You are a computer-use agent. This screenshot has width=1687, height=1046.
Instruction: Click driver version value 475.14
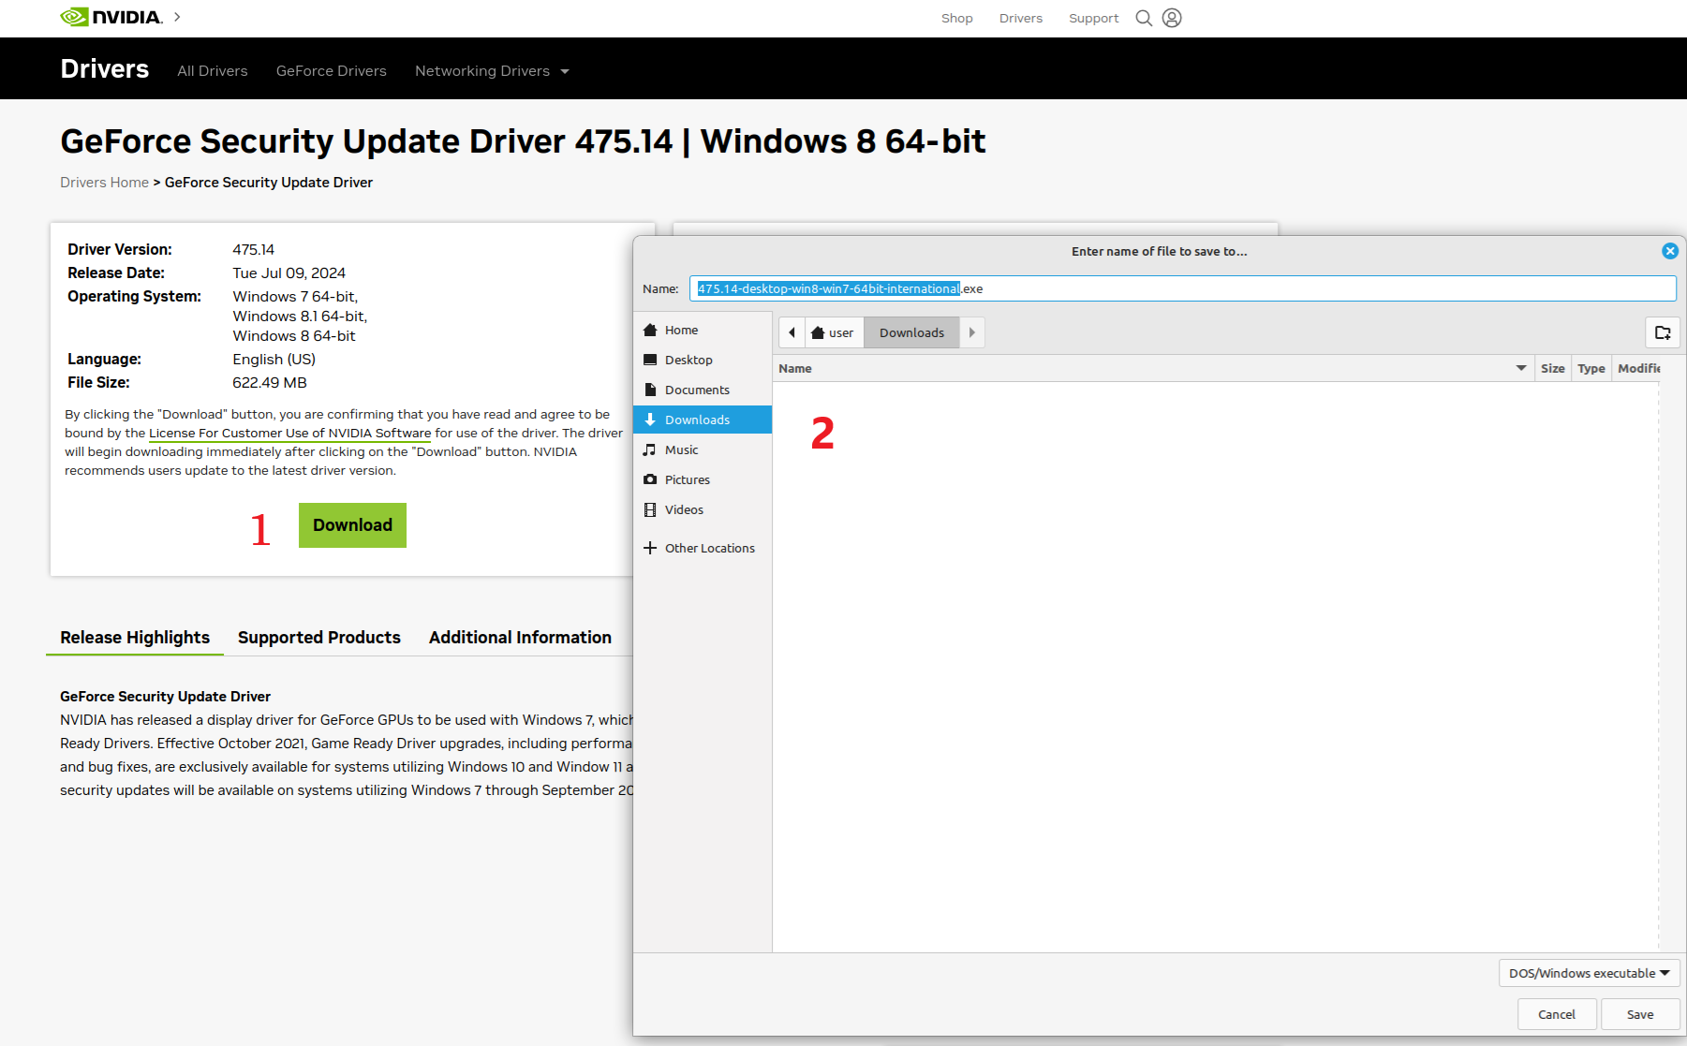coord(253,249)
